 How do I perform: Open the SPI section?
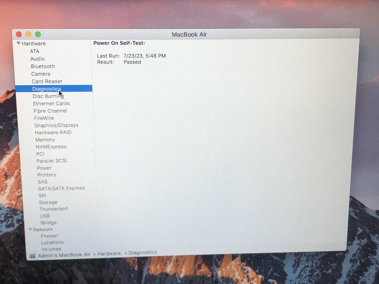[42, 195]
